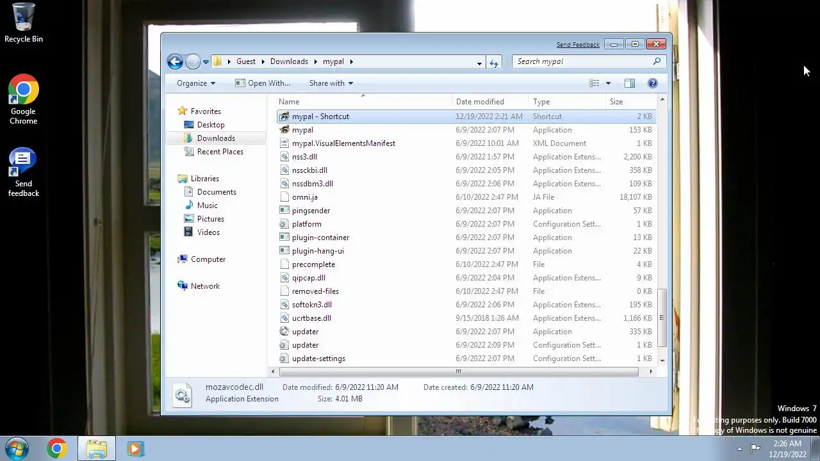Open address bar previous locations dropdown
The height and width of the screenshot is (461, 820).
(479, 62)
